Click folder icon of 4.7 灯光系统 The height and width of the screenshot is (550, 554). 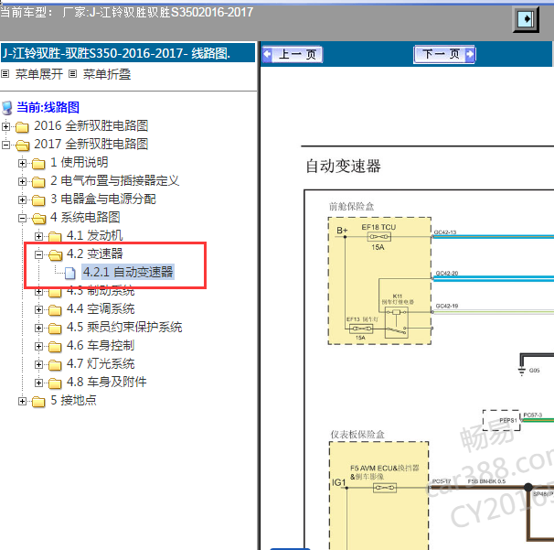[x=55, y=365]
